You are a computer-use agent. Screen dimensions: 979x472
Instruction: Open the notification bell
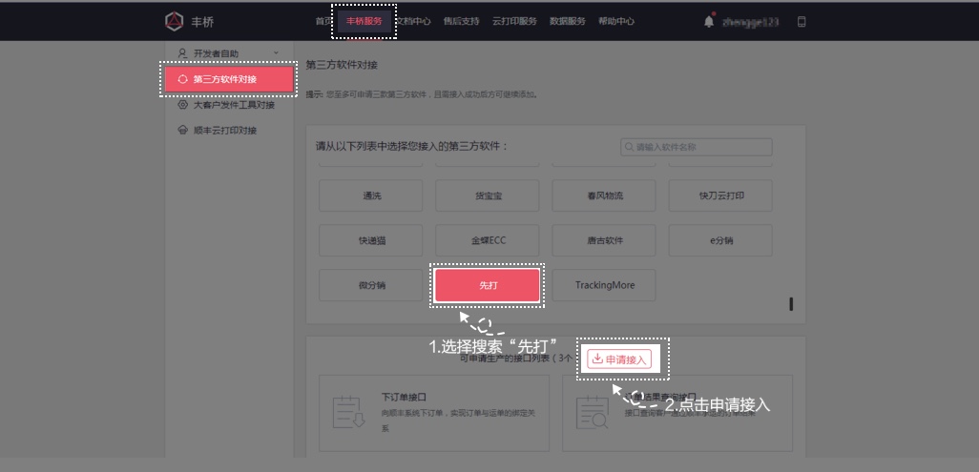[x=709, y=21]
